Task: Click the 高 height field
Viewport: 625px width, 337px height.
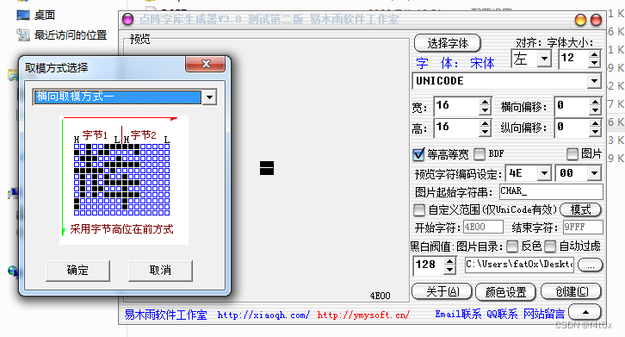Action: point(456,128)
